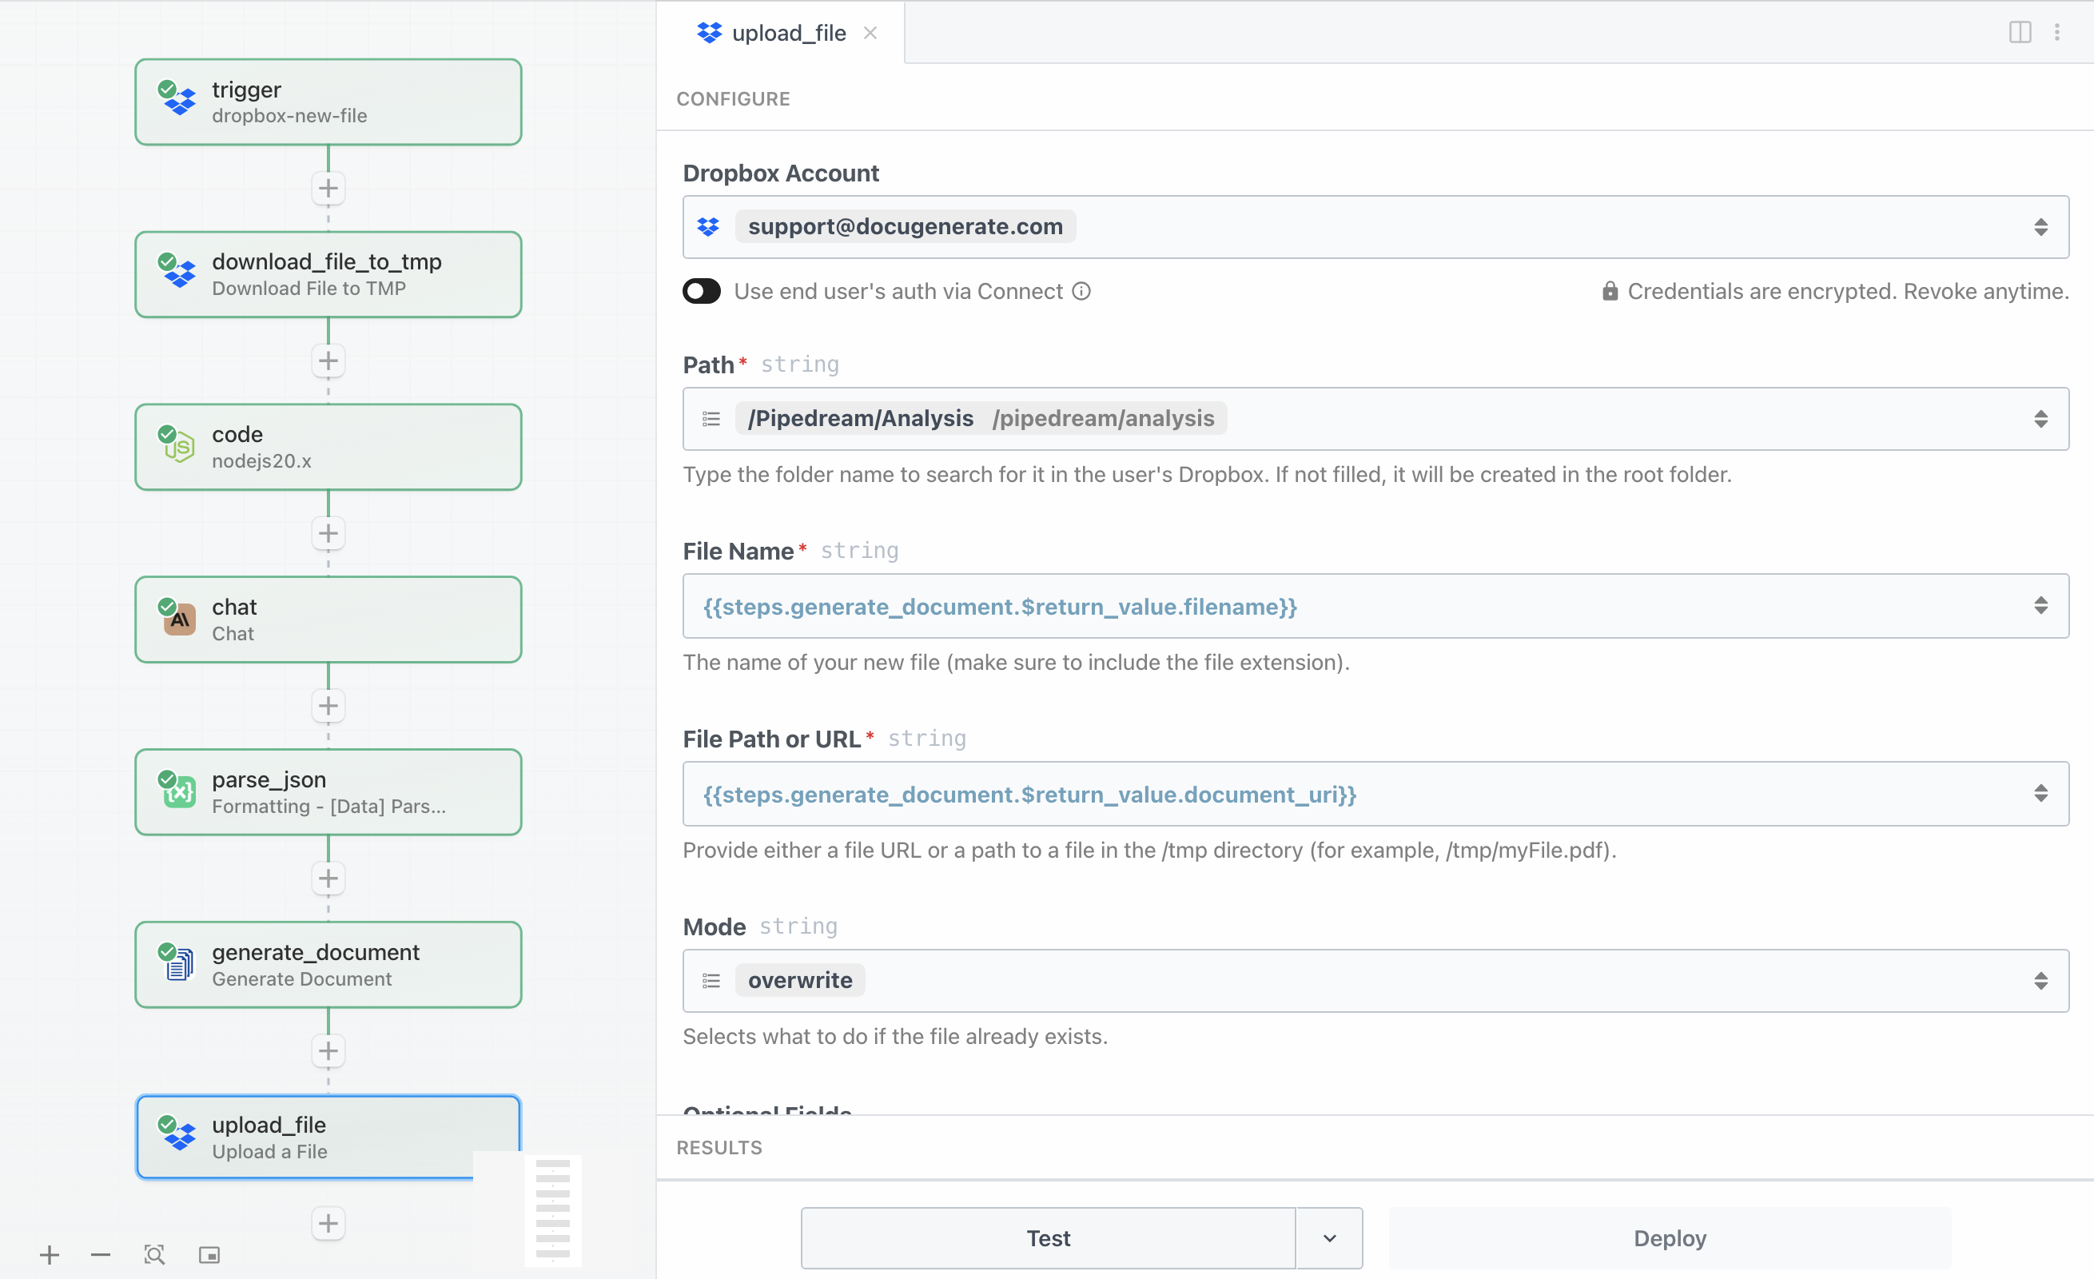Click the RESULTS section header
Viewport: 2094px width, 1279px height.
point(719,1147)
